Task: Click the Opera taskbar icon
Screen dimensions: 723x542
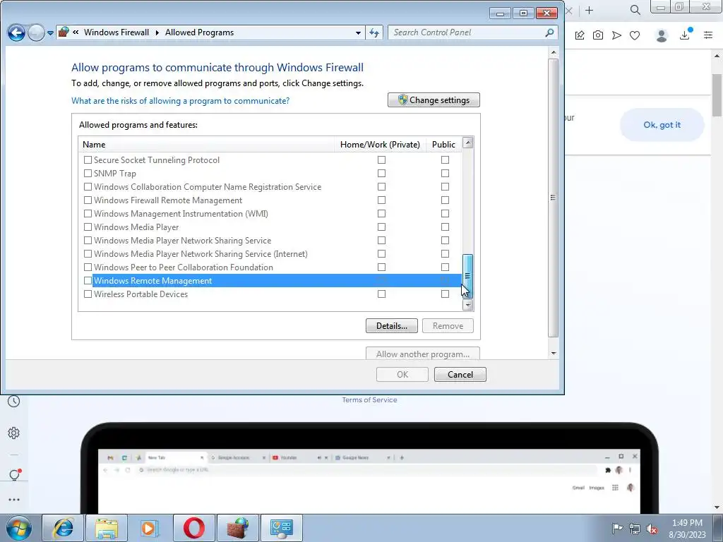Action: pyautogui.click(x=194, y=528)
